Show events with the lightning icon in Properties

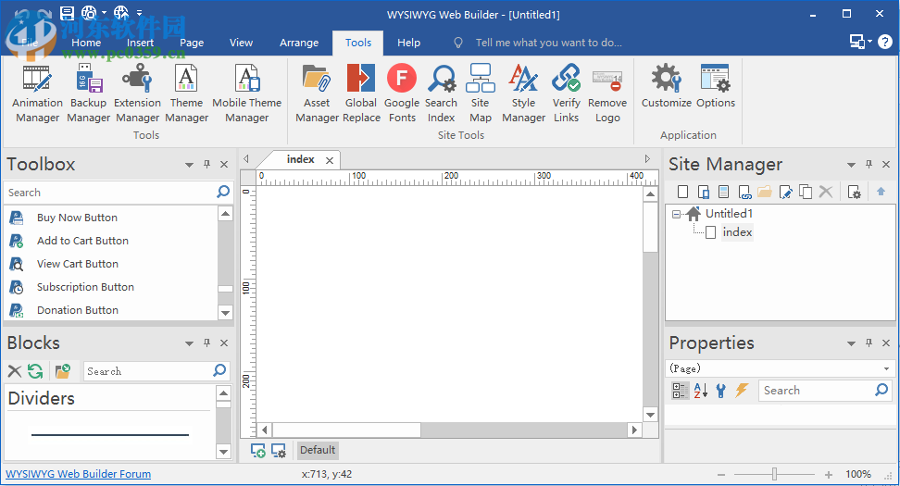click(x=742, y=390)
